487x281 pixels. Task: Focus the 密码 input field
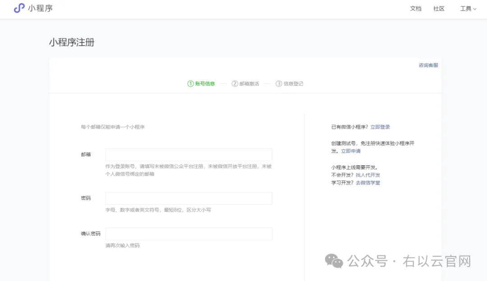[x=189, y=198]
